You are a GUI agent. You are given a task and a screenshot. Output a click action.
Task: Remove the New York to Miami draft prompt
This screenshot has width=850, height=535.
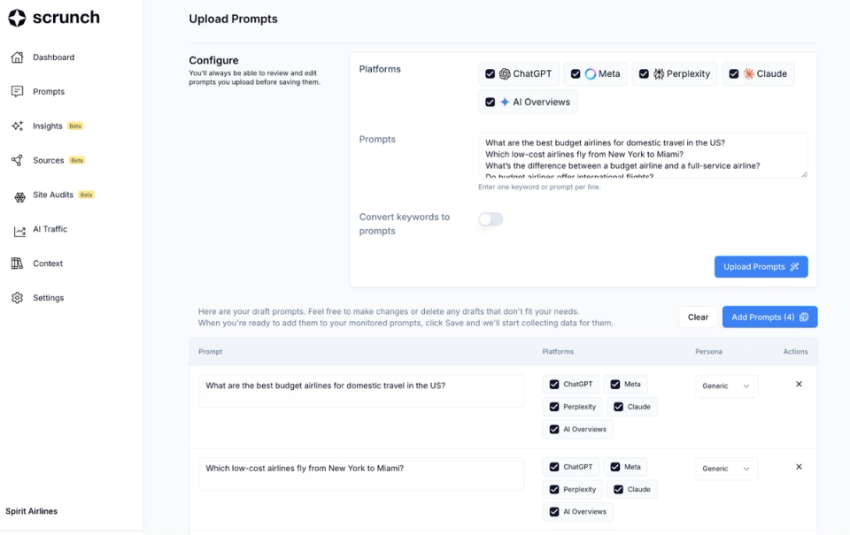click(799, 467)
